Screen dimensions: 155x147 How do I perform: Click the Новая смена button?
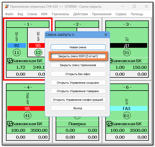pos(78,47)
